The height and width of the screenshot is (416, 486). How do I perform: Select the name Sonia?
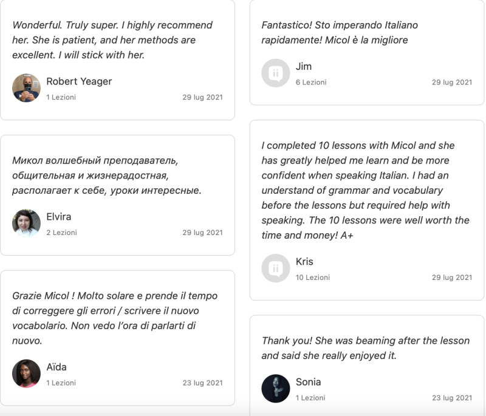pos(308,382)
